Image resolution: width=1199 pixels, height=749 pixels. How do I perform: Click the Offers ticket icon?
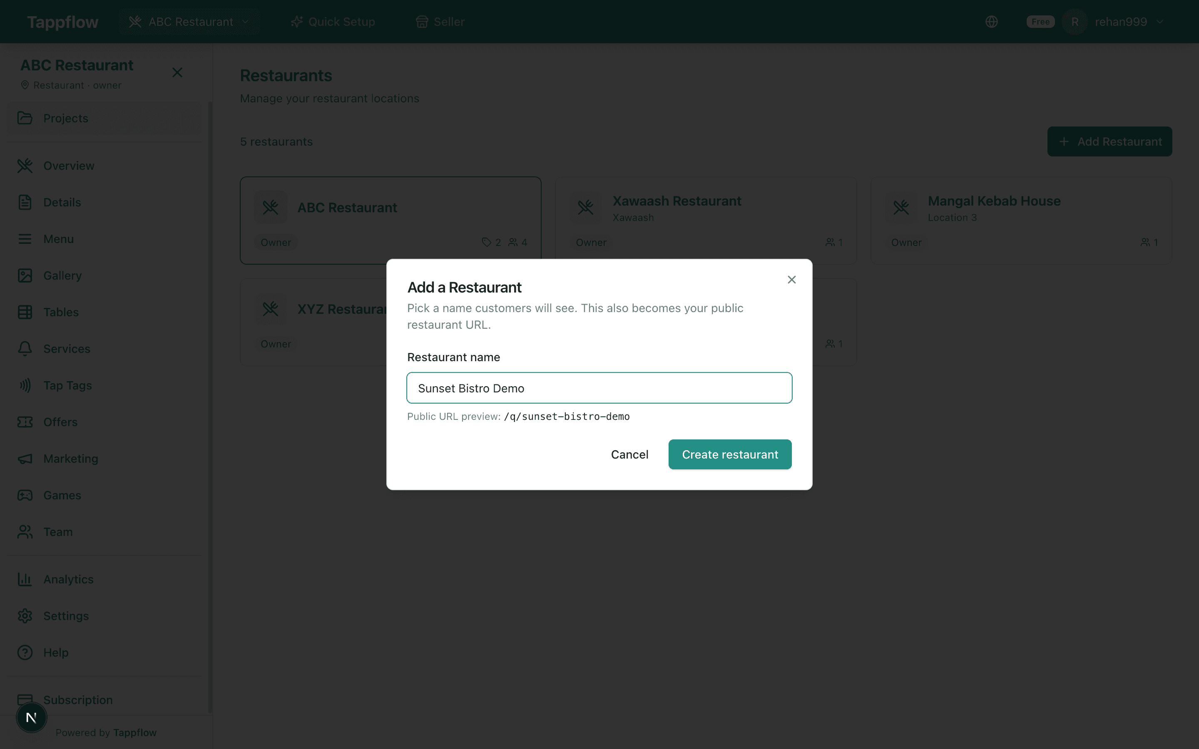(x=25, y=422)
